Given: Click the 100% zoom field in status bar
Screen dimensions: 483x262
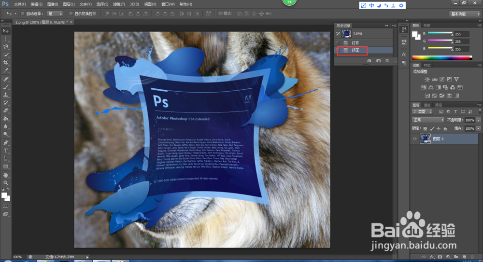Looking at the screenshot, I should pos(17,257).
